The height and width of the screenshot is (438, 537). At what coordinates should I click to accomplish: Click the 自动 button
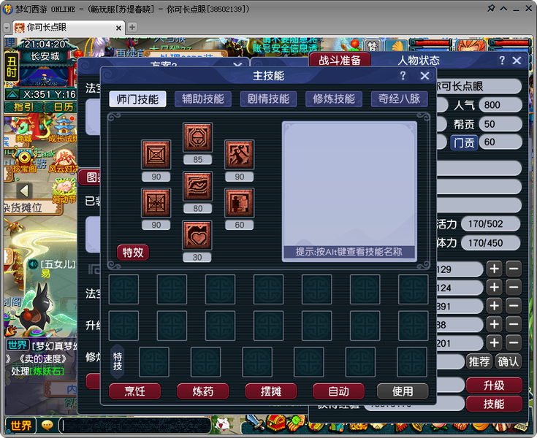click(338, 391)
